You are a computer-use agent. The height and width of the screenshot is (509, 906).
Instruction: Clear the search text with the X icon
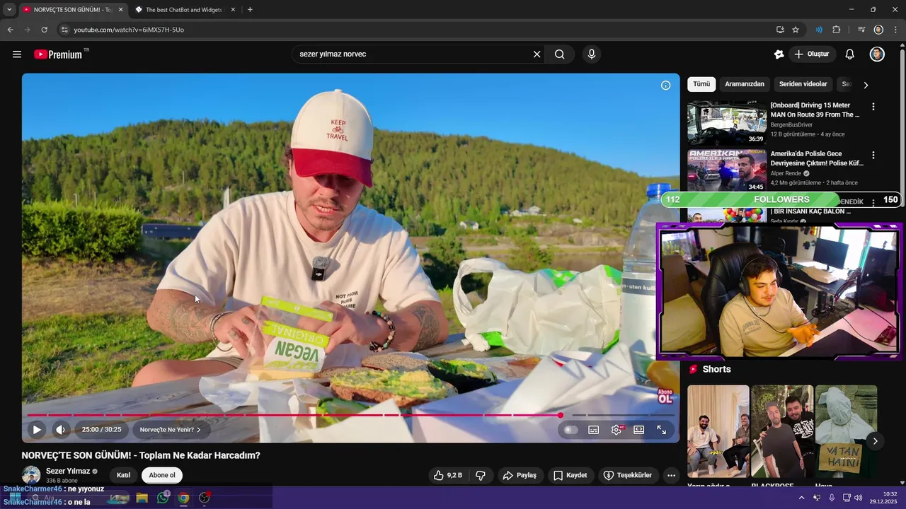537,54
